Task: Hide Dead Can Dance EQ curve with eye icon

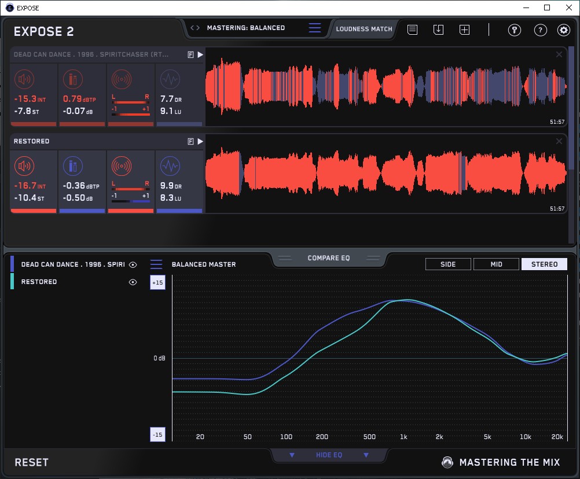Action: click(x=133, y=264)
